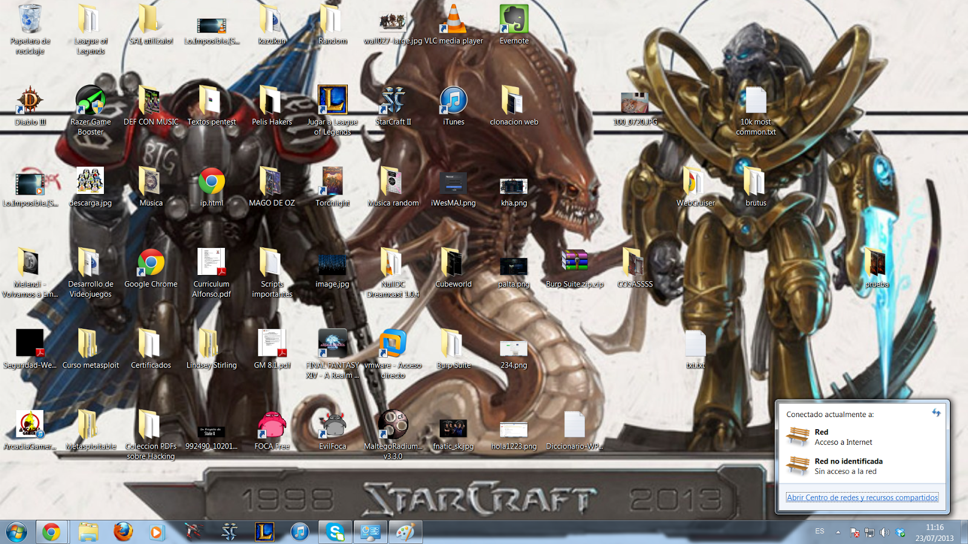968x544 pixels.
Task: Open the GM 8.1.pdf file
Action: [272, 349]
